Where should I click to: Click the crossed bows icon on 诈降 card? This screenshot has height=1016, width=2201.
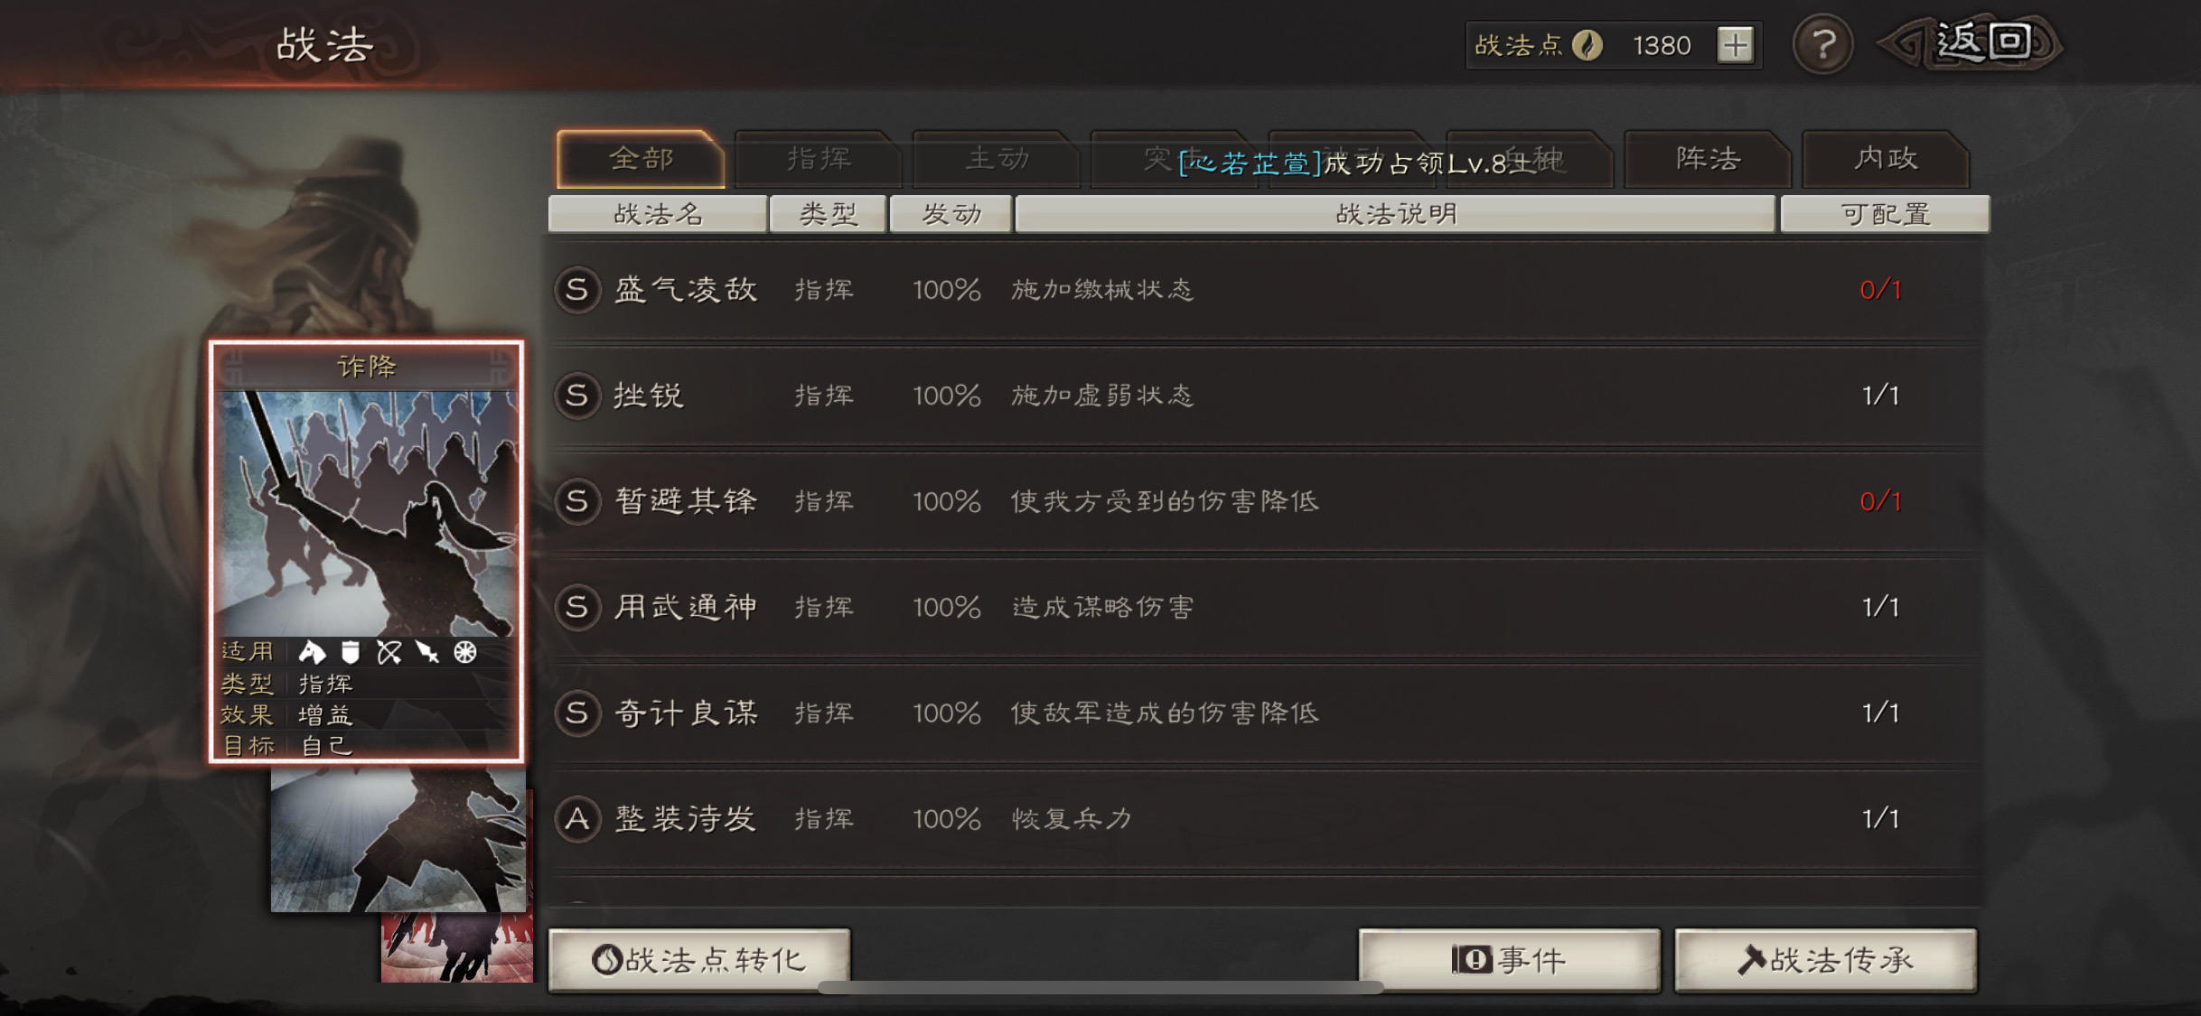[389, 652]
